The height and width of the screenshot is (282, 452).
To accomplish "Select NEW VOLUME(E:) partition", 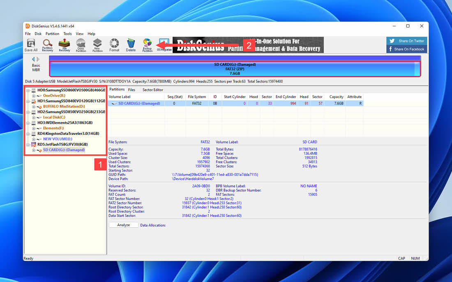I will pyautogui.click(x=58, y=139).
